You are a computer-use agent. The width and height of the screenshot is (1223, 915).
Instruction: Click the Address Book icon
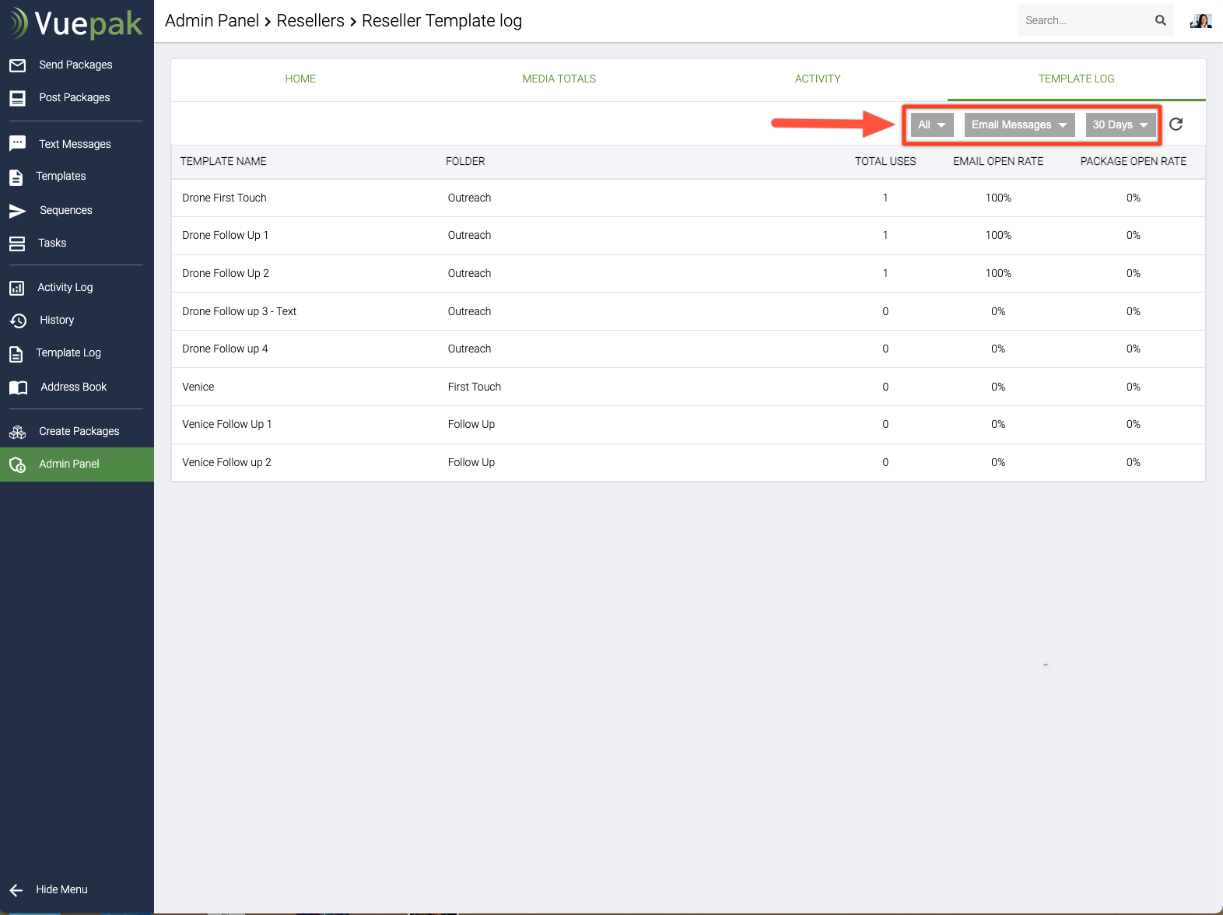tap(18, 387)
